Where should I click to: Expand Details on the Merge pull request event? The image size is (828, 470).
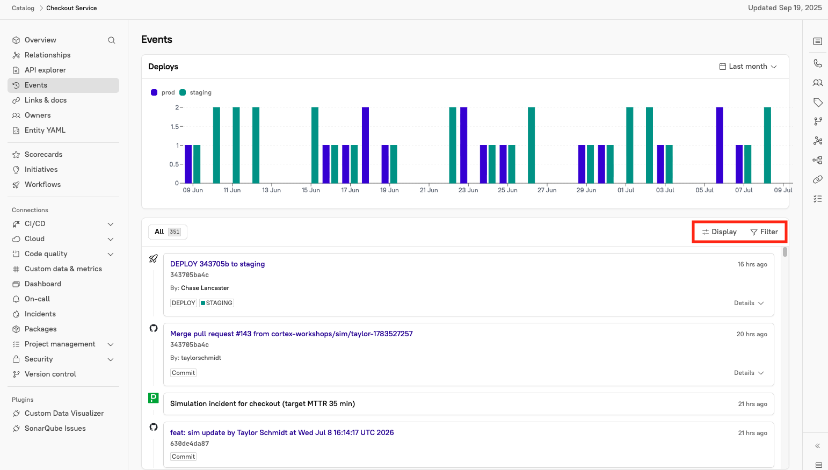749,373
